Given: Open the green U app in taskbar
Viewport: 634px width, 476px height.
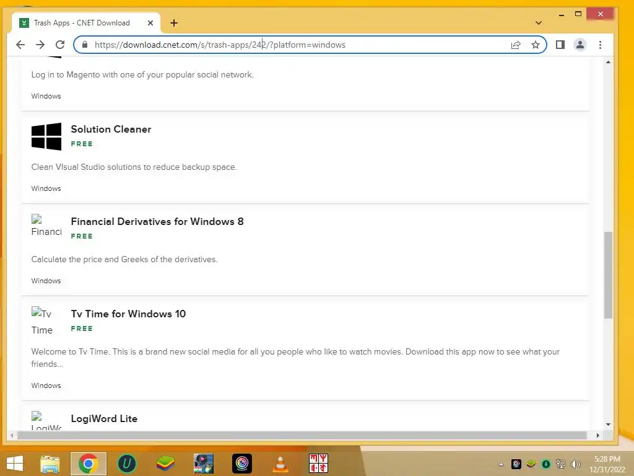Looking at the screenshot, I should point(126,464).
